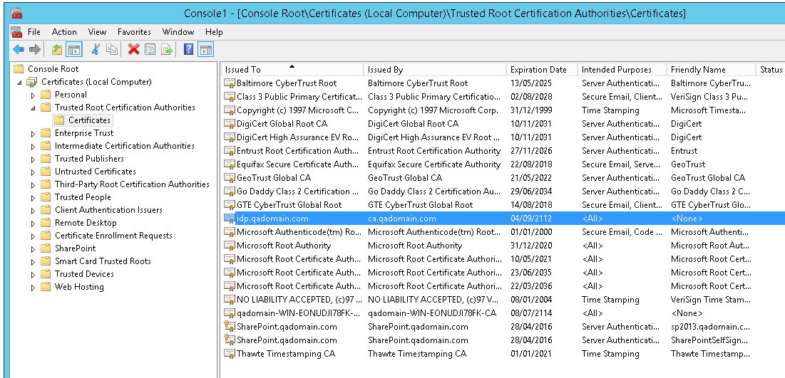Open the Action menu
This screenshot has width=785, height=378.
click(64, 32)
